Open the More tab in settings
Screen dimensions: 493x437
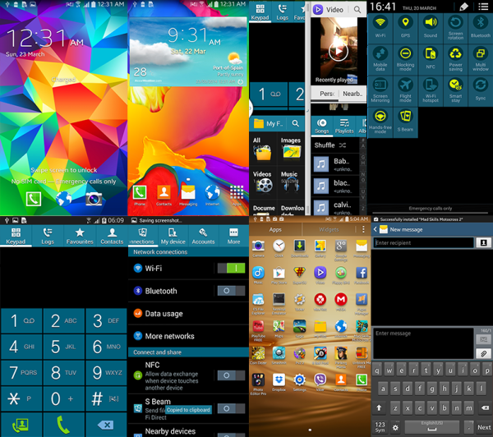tap(233, 236)
